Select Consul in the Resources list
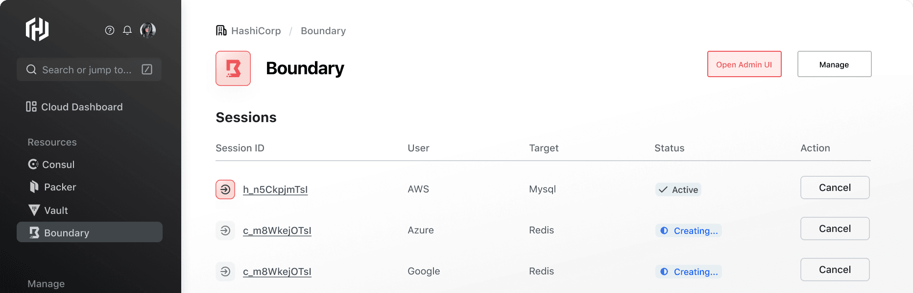This screenshot has width=913, height=293. [x=51, y=165]
